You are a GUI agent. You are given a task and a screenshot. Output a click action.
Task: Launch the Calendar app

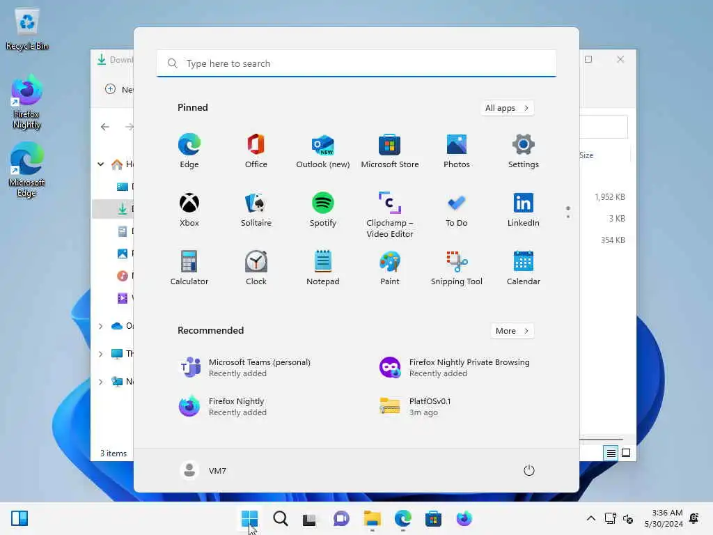[524, 268]
